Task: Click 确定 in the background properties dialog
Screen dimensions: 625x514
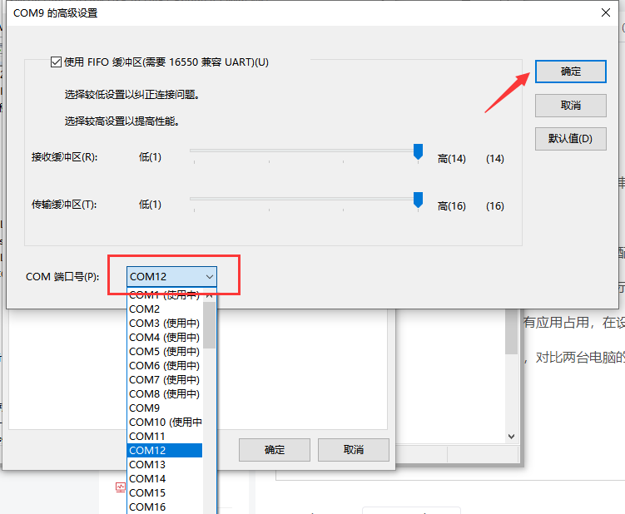Action: (x=275, y=450)
